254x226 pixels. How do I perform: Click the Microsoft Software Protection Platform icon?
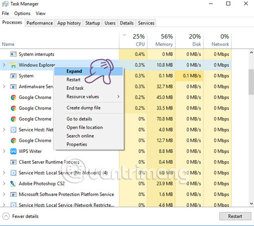pyautogui.click(x=14, y=194)
